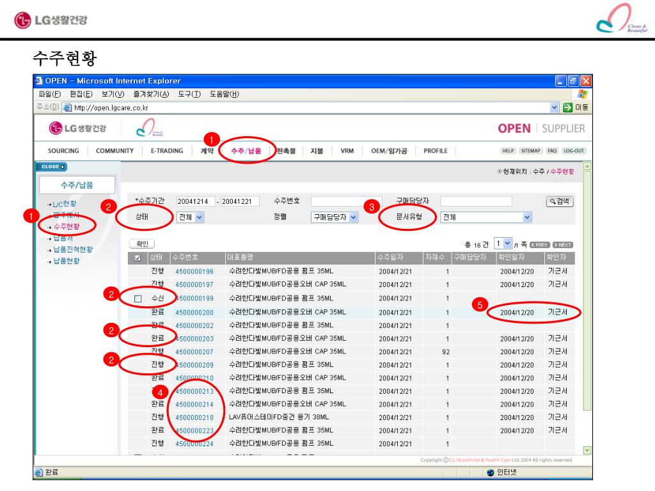Click the 구매담당자 input field
The image size is (655, 491).
pos(476,201)
